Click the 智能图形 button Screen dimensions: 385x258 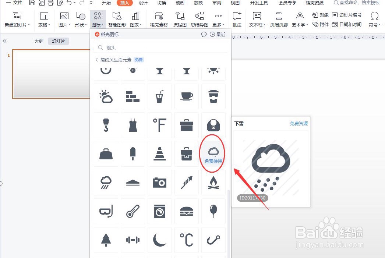click(117, 20)
